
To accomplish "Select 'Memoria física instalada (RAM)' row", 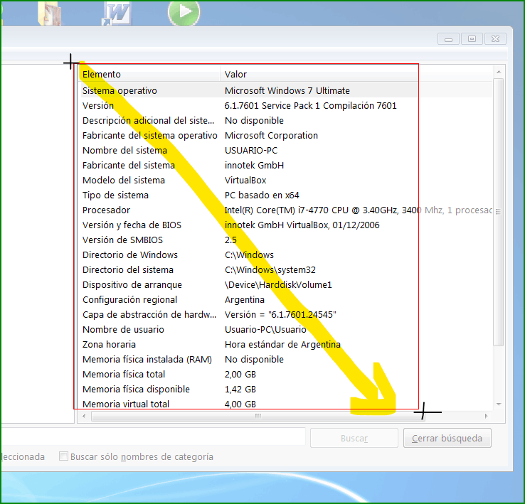I will 285,359.
